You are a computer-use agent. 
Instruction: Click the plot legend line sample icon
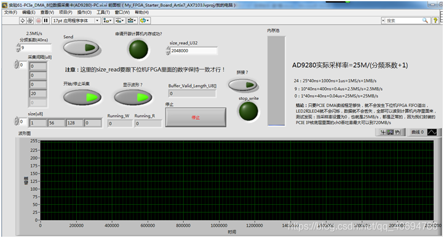(x=432, y=132)
